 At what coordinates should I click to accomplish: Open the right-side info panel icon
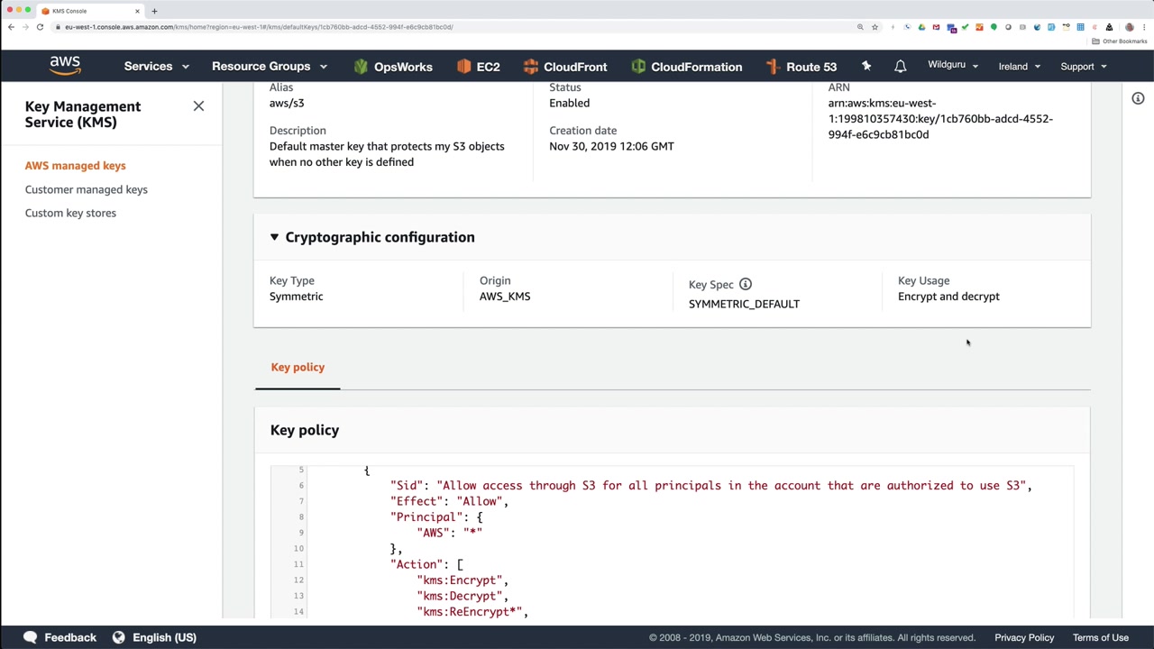tap(1138, 98)
